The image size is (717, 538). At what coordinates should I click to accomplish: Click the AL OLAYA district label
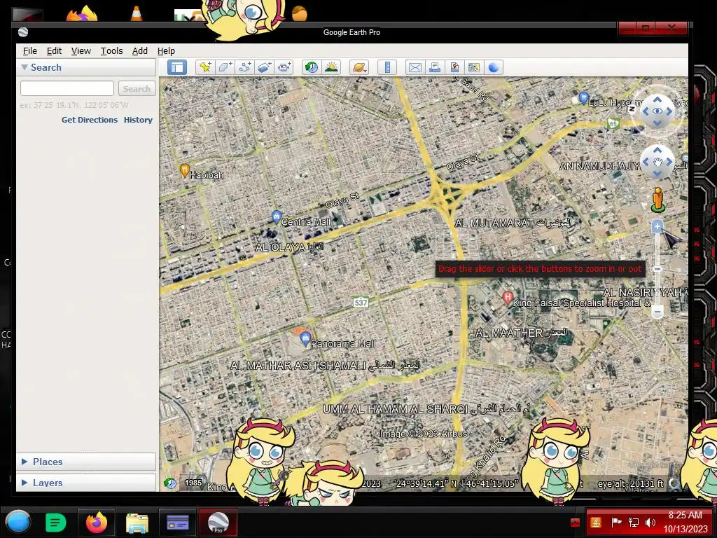[x=289, y=247]
